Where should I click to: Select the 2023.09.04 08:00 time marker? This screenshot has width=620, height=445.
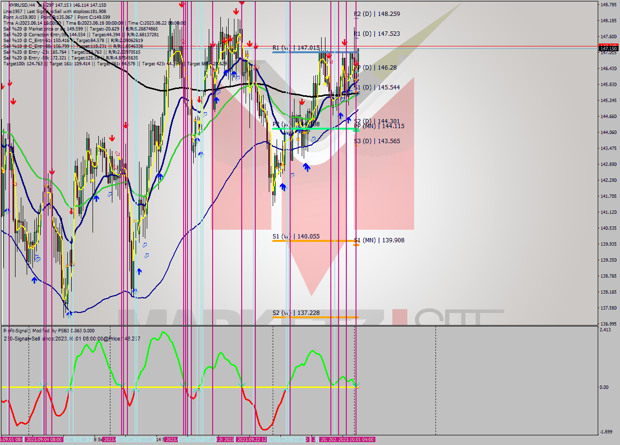[x=44, y=440]
